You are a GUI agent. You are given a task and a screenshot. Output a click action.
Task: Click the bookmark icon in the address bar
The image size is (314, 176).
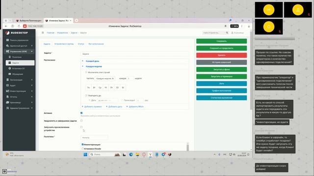point(226,26)
